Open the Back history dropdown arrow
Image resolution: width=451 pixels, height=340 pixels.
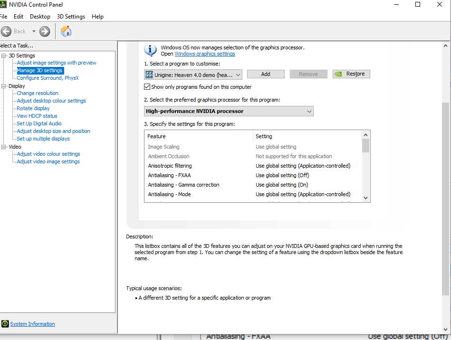tap(34, 31)
